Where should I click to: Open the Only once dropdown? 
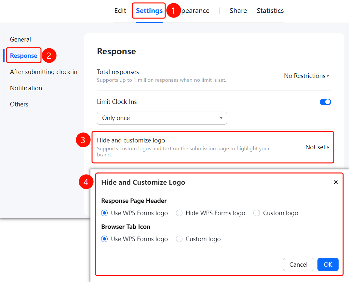(x=162, y=118)
